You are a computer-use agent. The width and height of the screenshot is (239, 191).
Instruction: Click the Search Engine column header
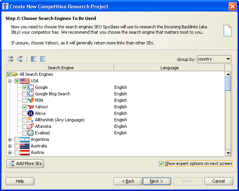[x=61, y=68]
